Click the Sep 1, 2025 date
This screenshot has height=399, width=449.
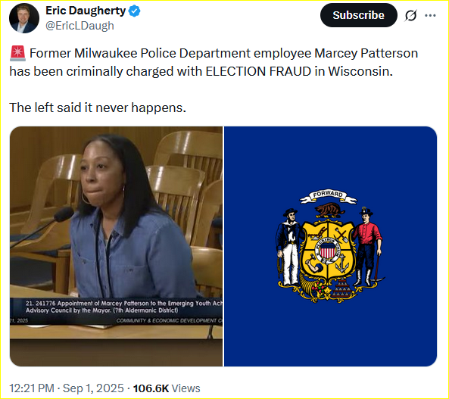[93, 388]
